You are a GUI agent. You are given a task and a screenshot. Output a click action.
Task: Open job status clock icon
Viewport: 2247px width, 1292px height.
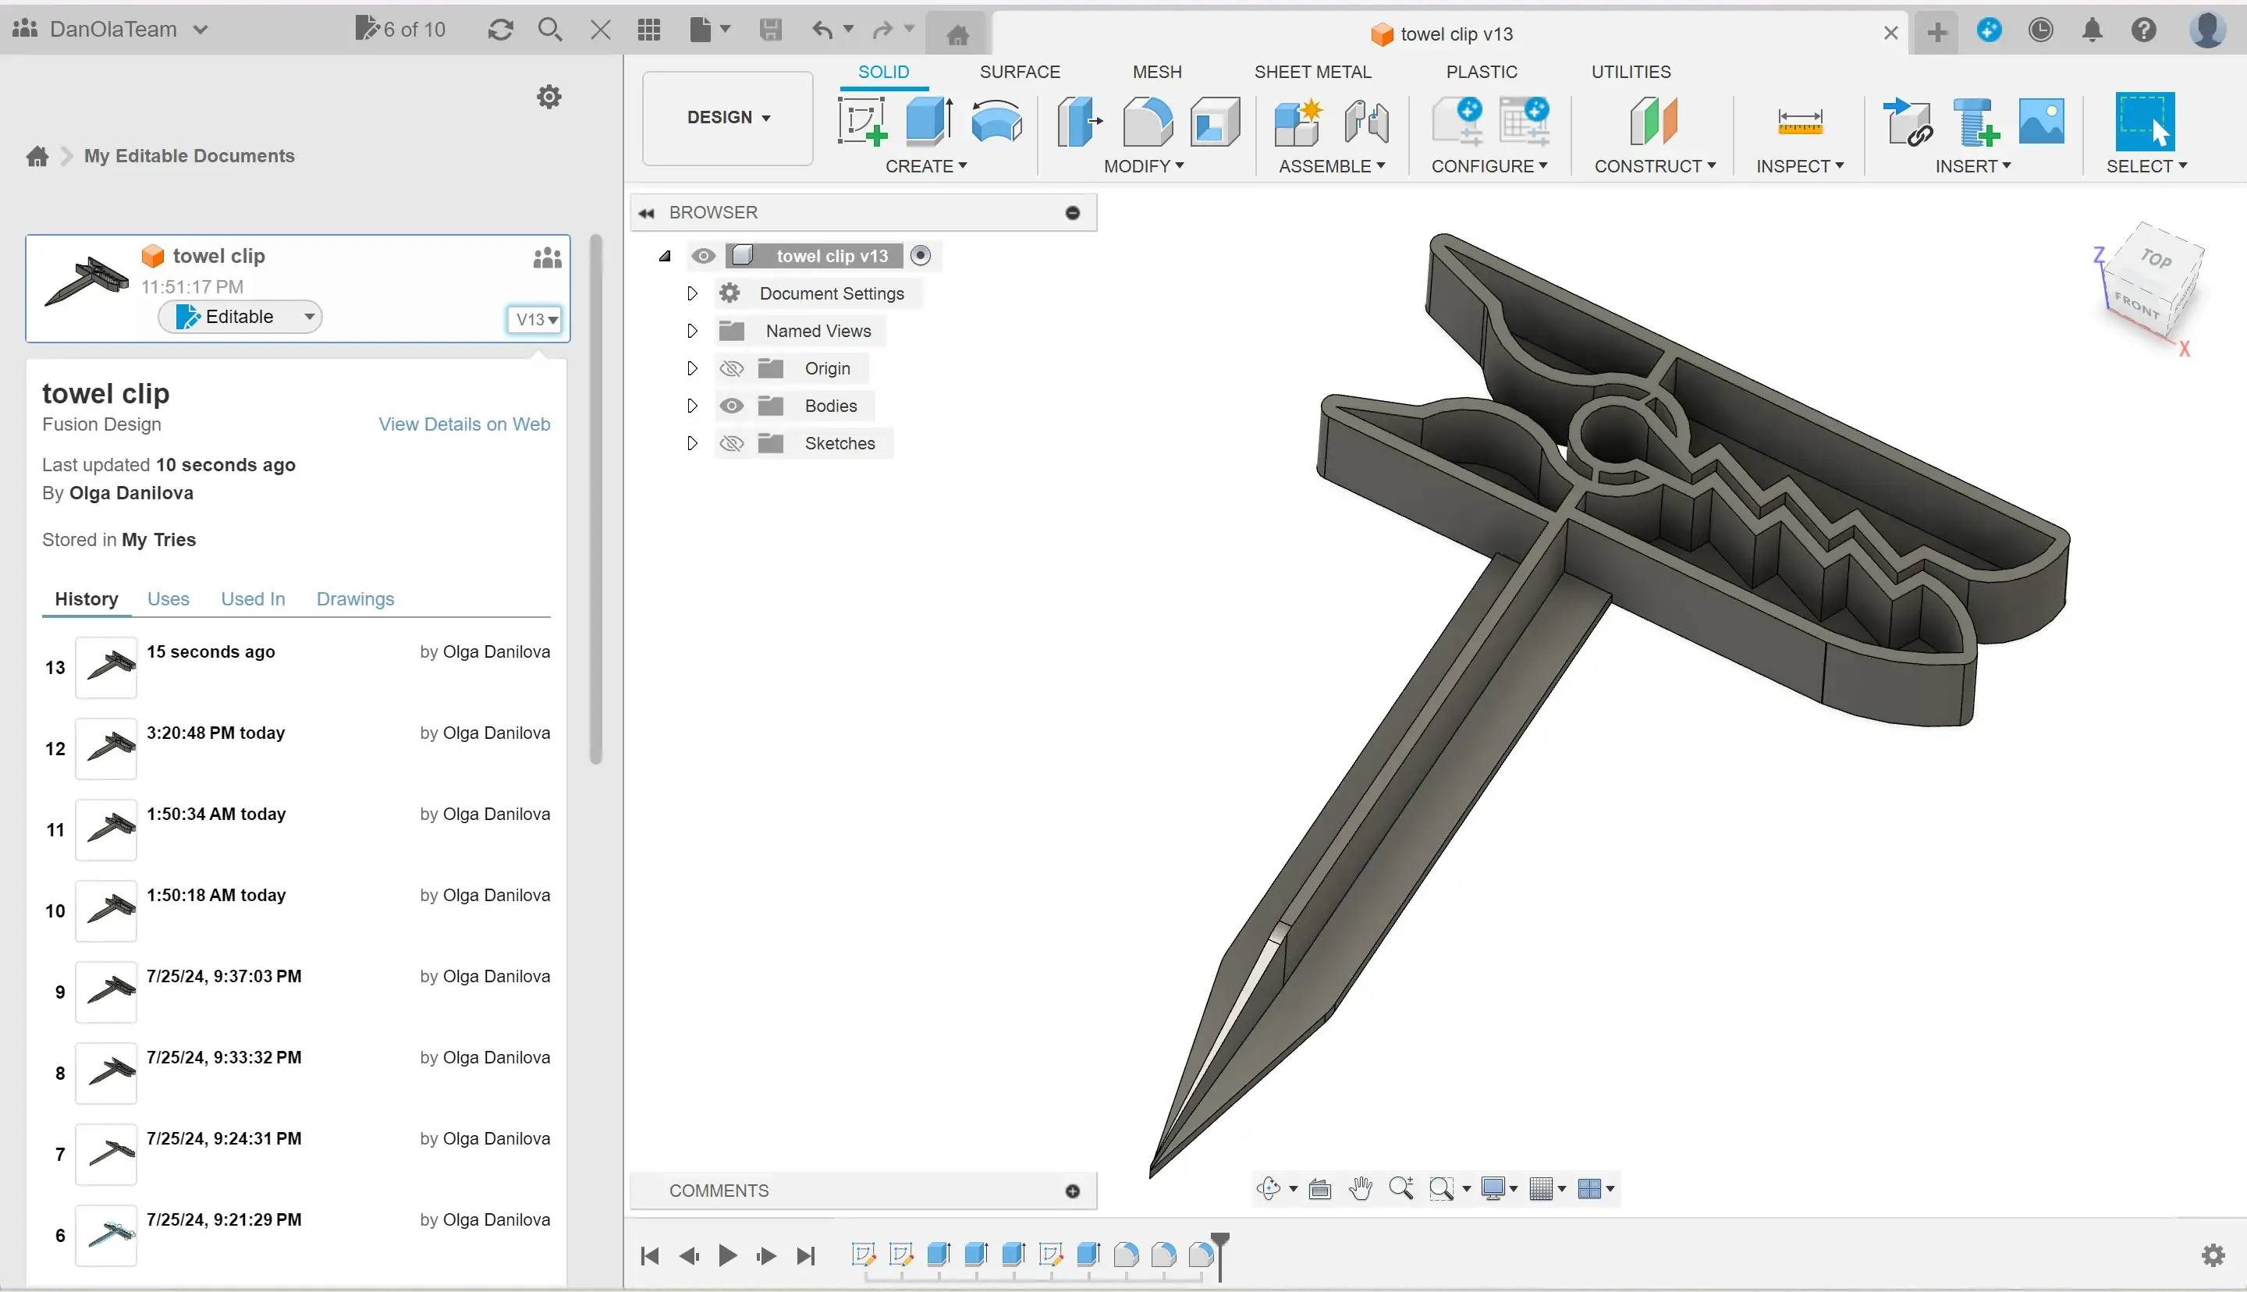pos(2040,30)
